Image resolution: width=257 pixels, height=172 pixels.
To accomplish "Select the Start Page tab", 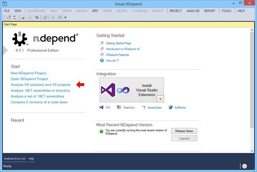I will tap(10, 24).
